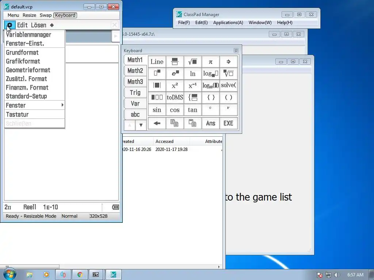Click keyboard page down arrow
Screen dimensions: 374x280
[x=141, y=125]
